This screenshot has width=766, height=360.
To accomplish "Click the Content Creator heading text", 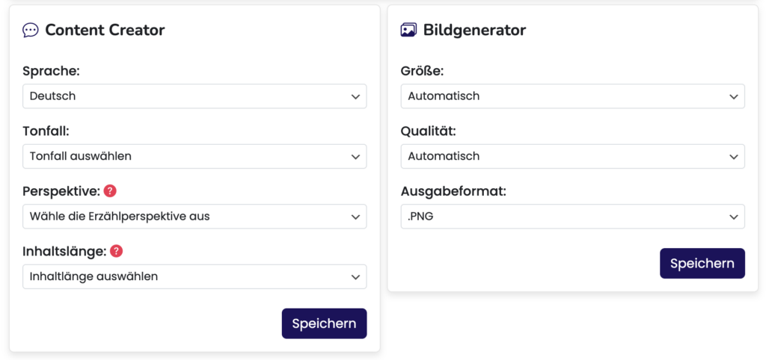I will click(105, 31).
